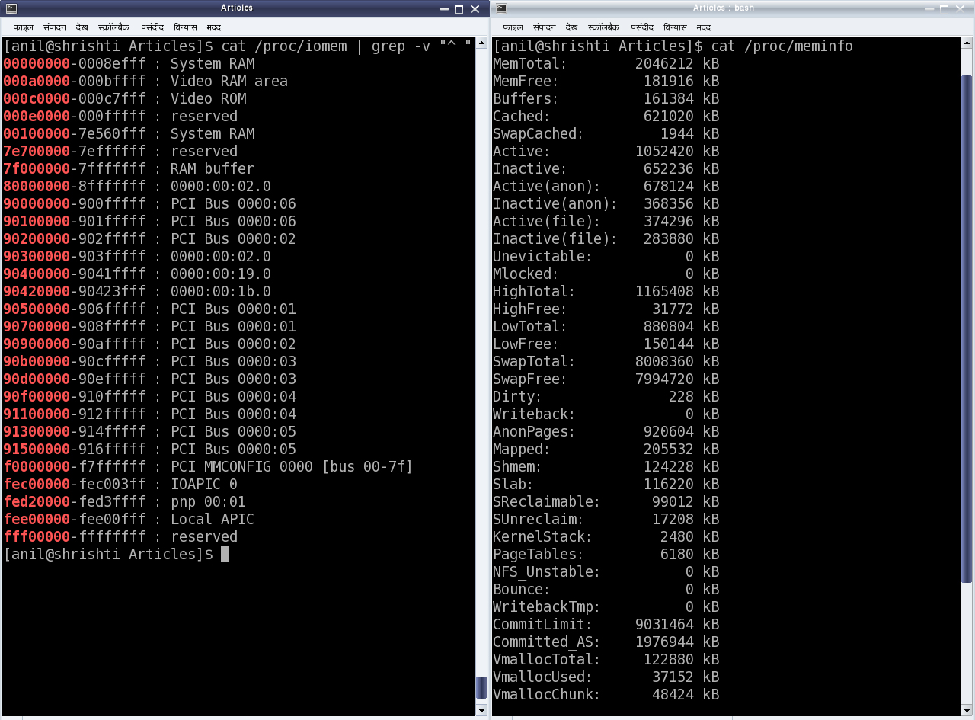Click the left terminal scrollbar thumb
The height and width of the screenshot is (720, 975).
point(481,687)
